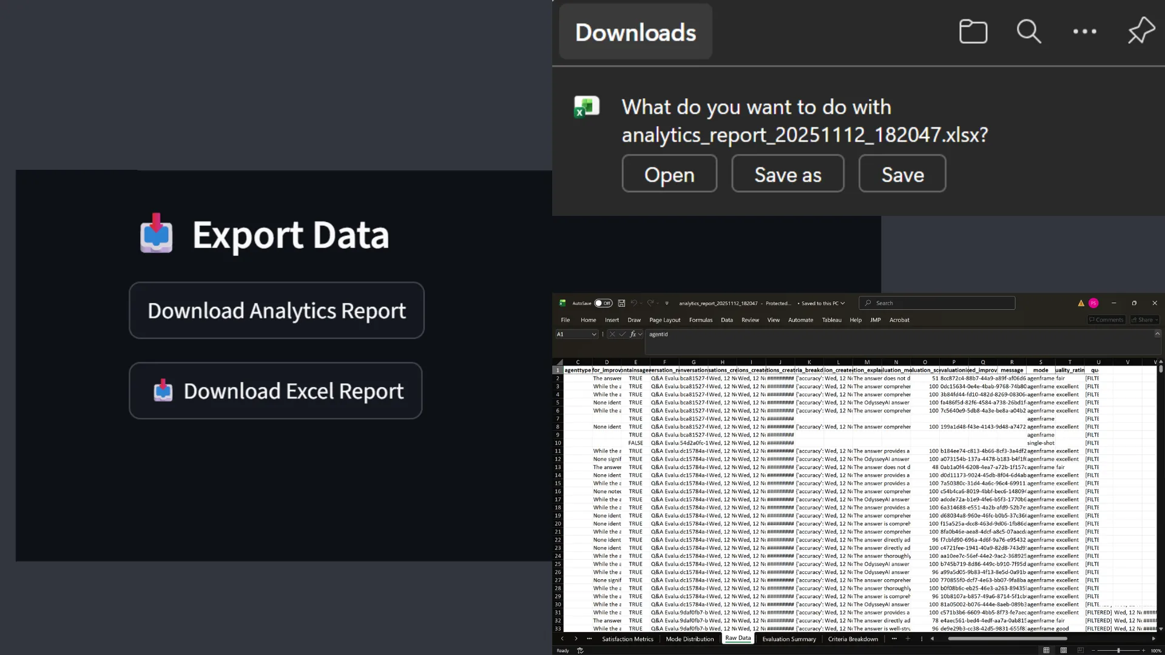Toggle the AutoSave switch
1165x655 pixels.
click(603, 303)
